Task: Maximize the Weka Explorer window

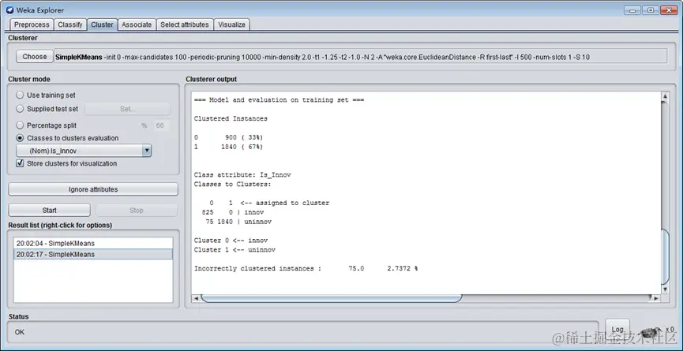Action: [650, 10]
